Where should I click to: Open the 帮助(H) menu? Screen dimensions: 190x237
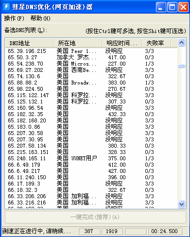40,18
